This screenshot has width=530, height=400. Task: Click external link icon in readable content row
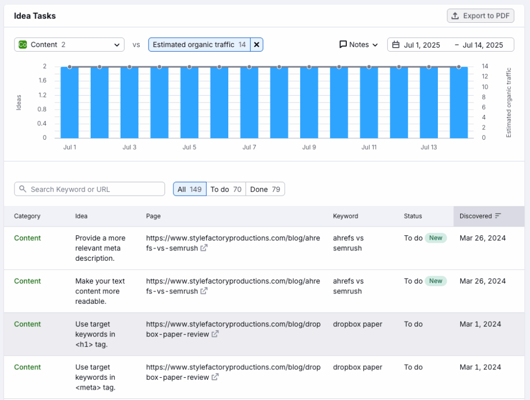click(x=204, y=291)
